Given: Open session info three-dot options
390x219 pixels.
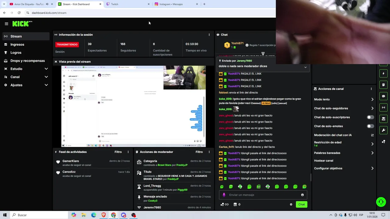Looking at the screenshot, I should (x=209, y=35).
